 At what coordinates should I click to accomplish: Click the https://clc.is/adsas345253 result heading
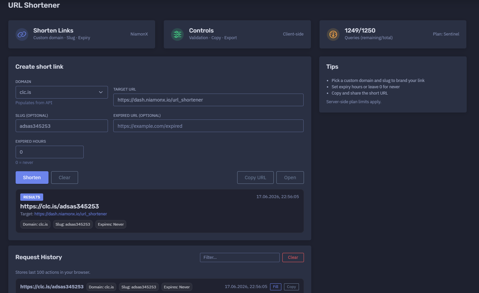[59, 206]
